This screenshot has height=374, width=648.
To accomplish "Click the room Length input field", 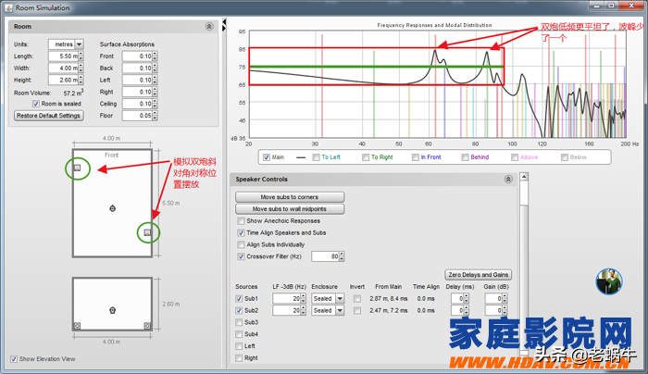I will (x=64, y=56).
